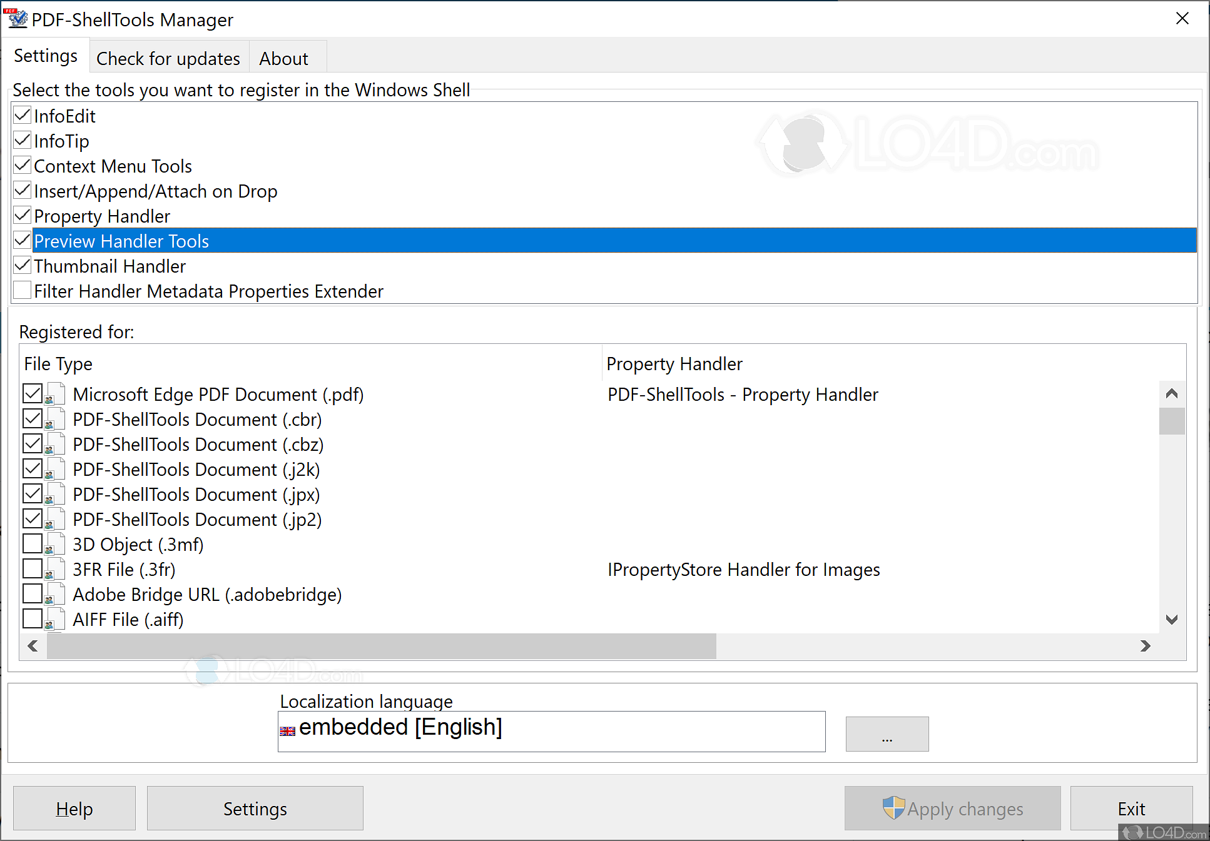The image size is (1210, 841).
Task: Disable the InfoTip option
Action: 22,139
